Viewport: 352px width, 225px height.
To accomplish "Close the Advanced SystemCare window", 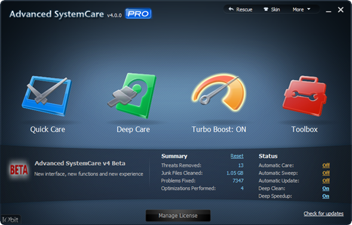I will tap(341, 10).
